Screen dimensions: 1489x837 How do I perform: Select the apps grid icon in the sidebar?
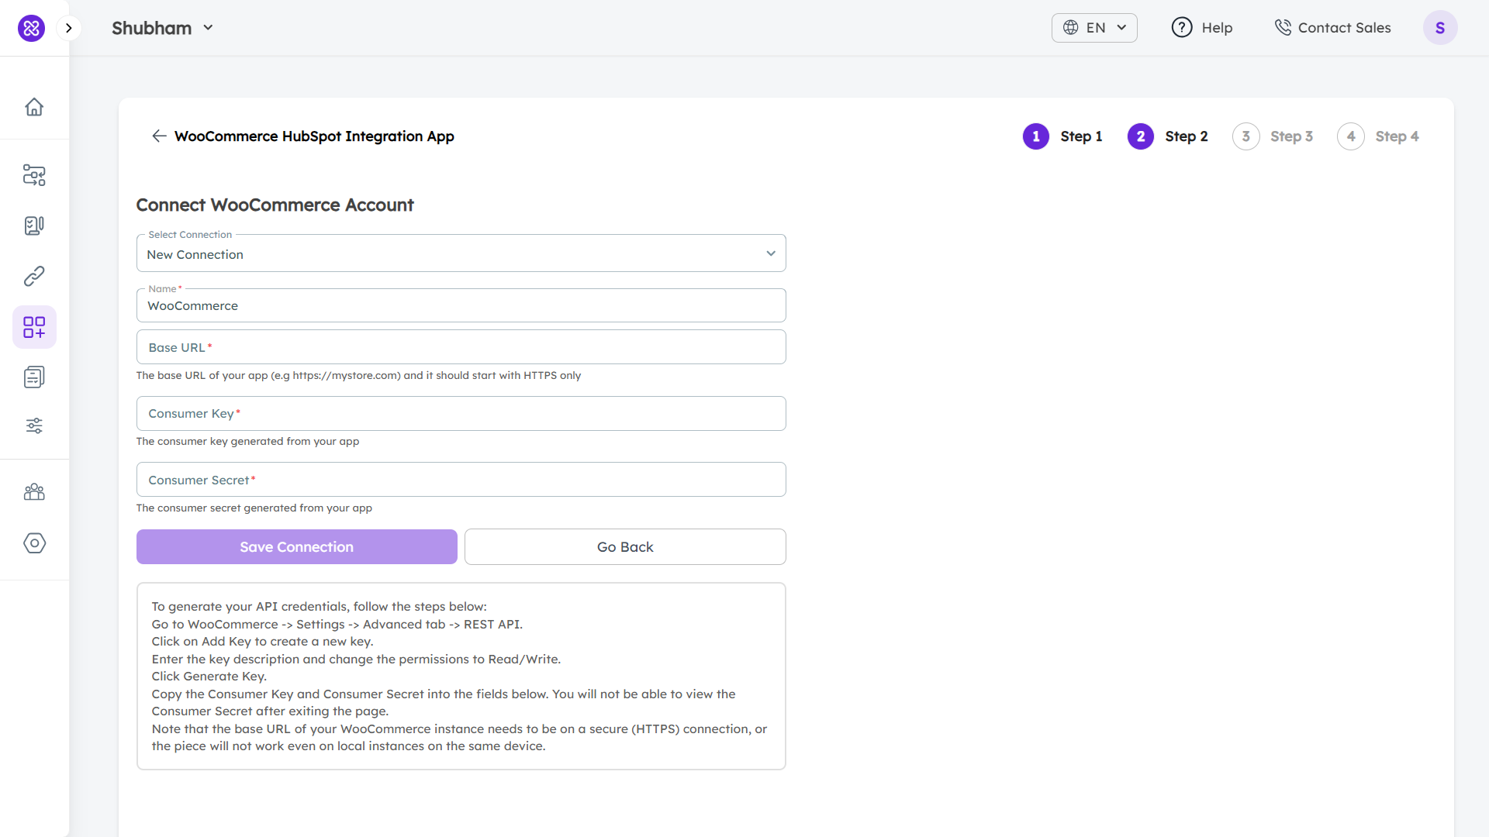coord(34,327)
